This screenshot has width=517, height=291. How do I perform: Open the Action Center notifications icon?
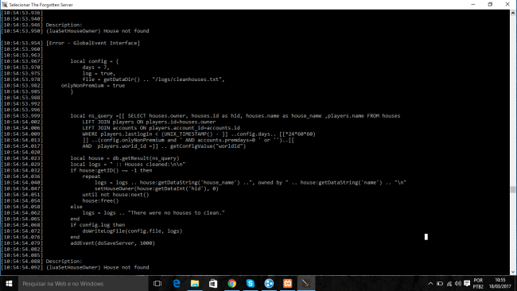pyautogui.click(x=467, y=283)
